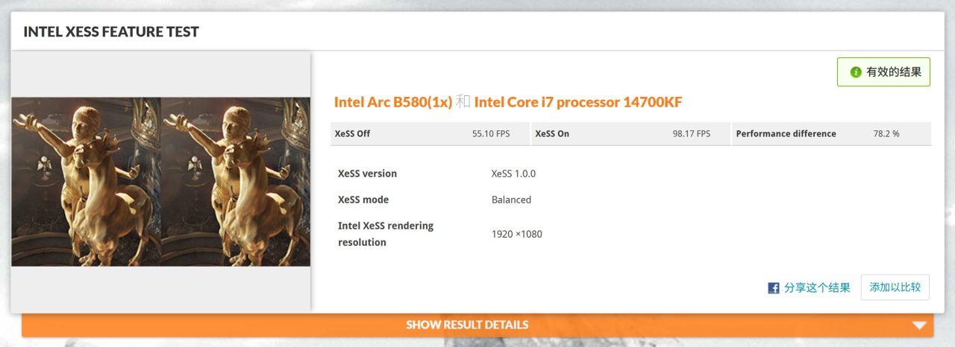Select XeSS mode label

click(x=363, y=200)
